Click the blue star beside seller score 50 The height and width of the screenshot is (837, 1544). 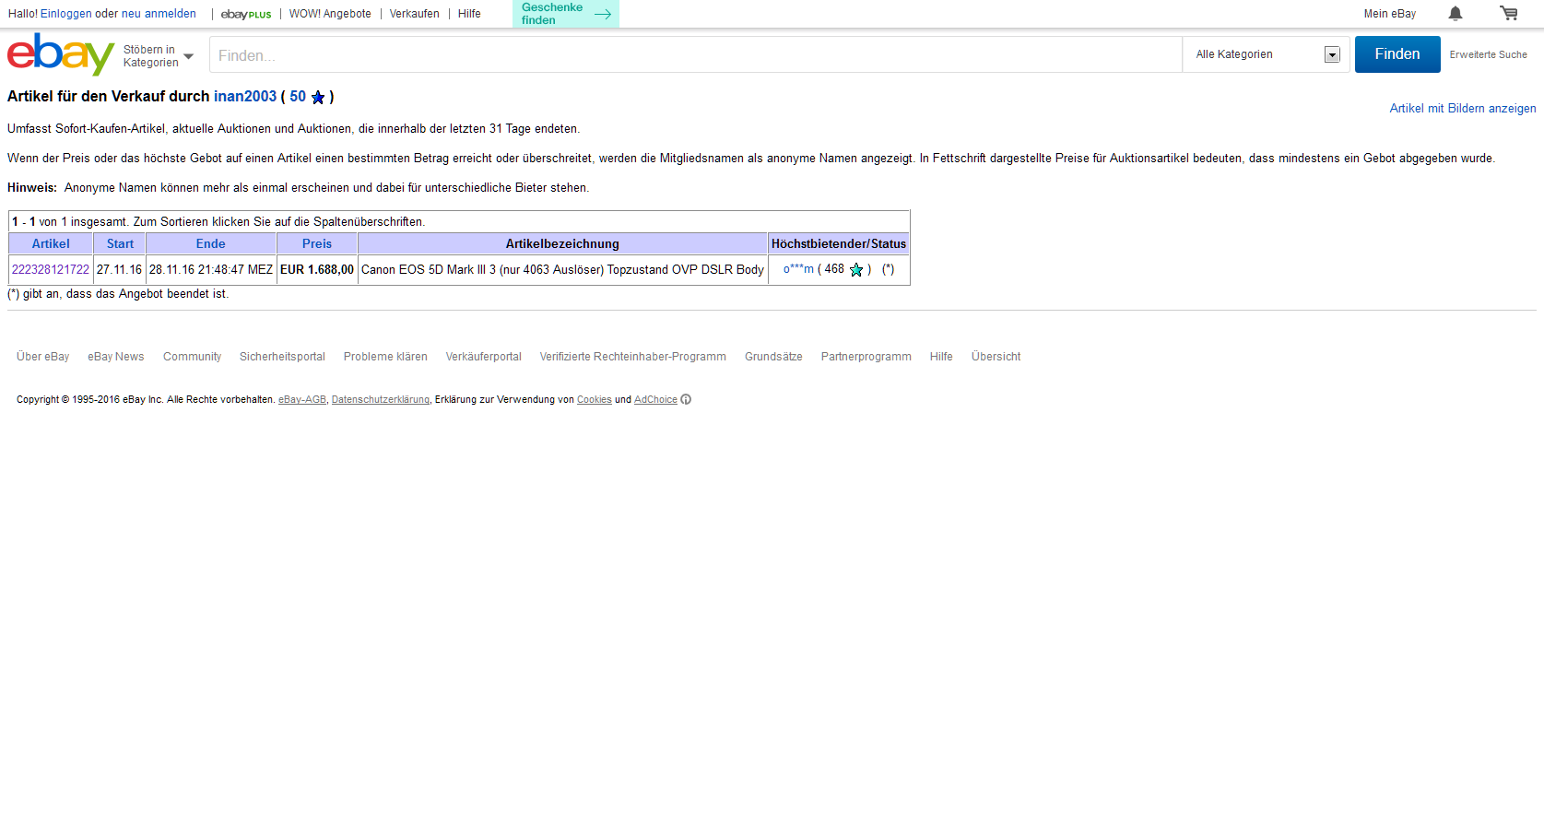pyautogui.click(x=318, y=98)
